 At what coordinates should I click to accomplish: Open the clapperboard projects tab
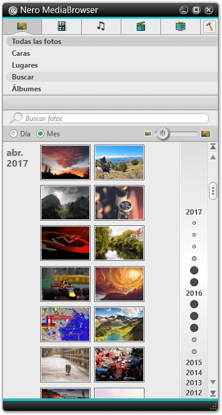point(141,26)
